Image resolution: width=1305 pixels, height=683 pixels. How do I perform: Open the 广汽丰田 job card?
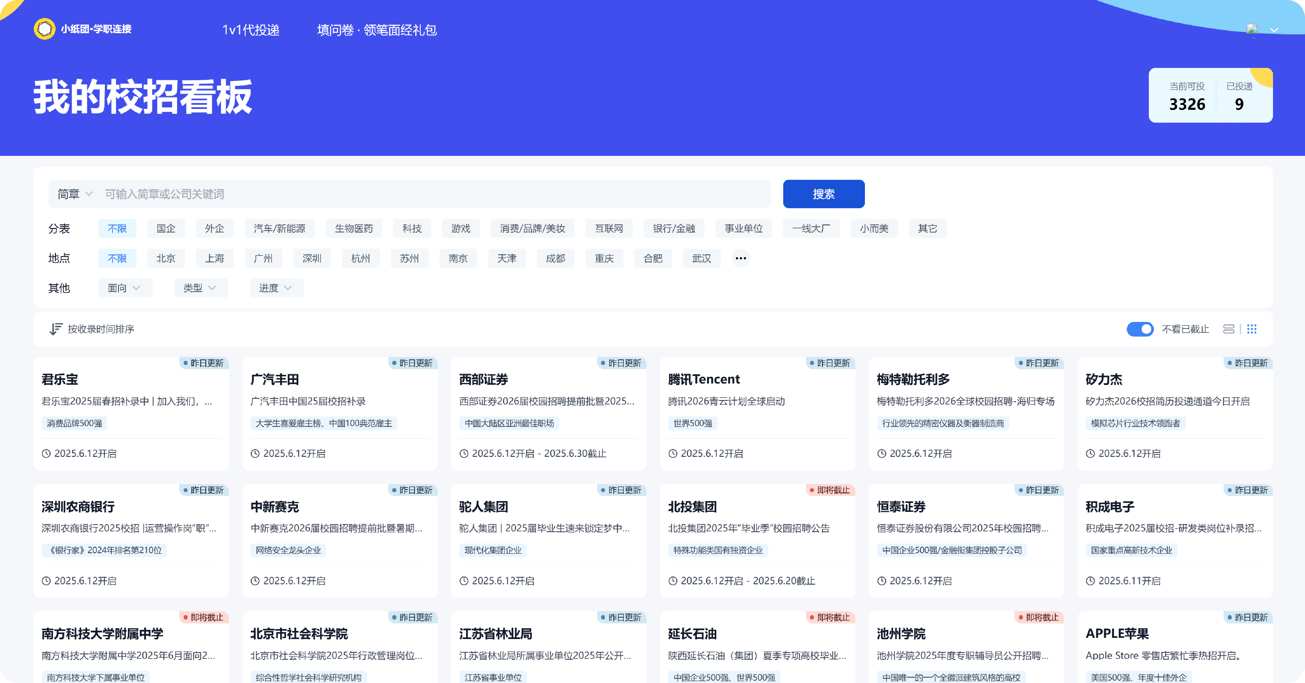(x=340, y=413)
